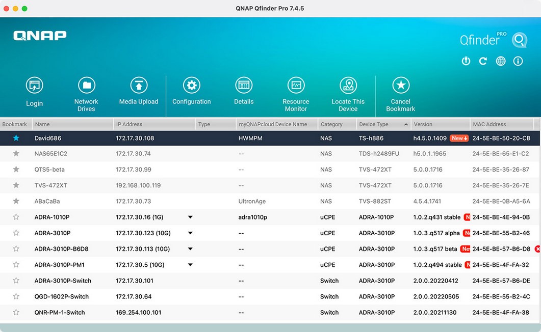Open the info icon

(x=518, y=61)
